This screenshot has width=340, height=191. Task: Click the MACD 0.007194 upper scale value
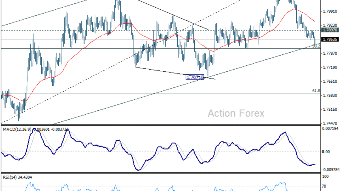coord(330,129)
